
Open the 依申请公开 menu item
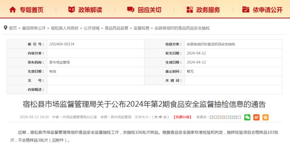coord(268,10)
